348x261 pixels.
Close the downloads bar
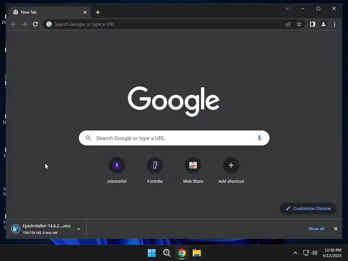(335, 229)
